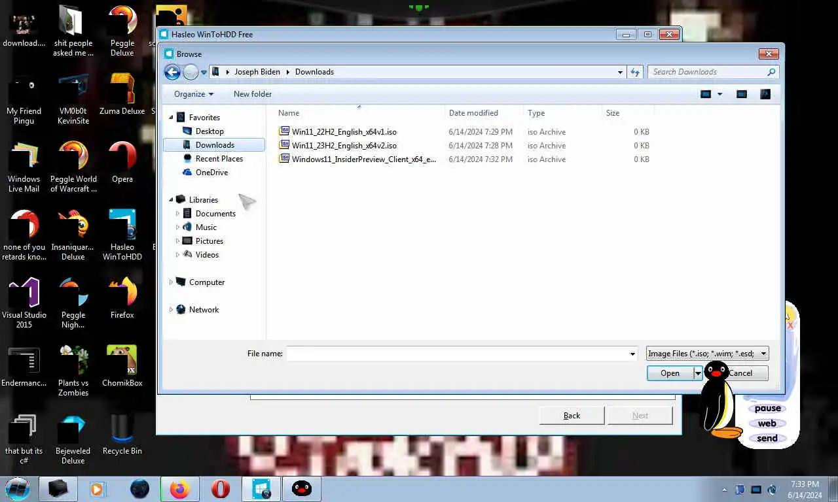Click pause on the Pingu widget
This screenshot has height=502, width=838.
click(767, 409)
